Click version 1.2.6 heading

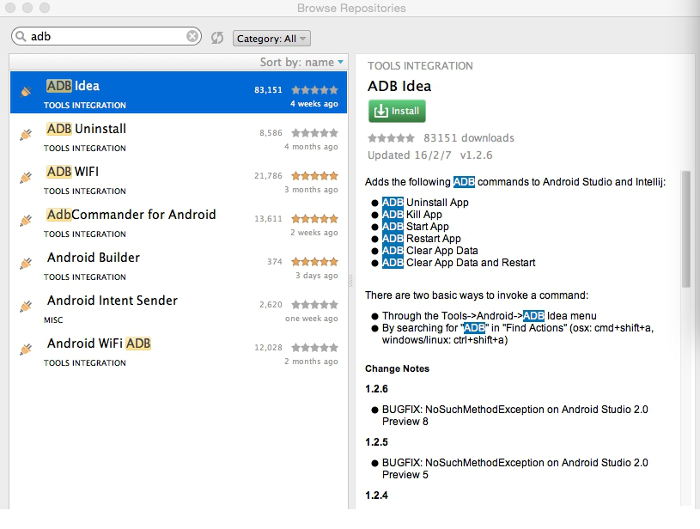pyautogui.click(x=376, y=389)
